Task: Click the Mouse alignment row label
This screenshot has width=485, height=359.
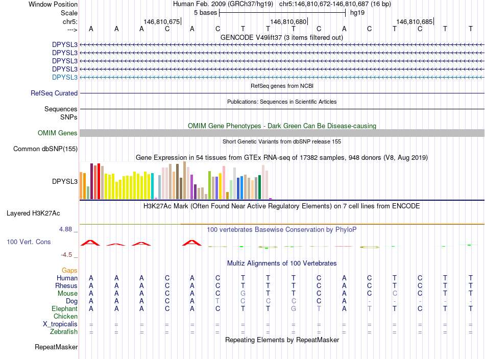Action: click(67, 294)
